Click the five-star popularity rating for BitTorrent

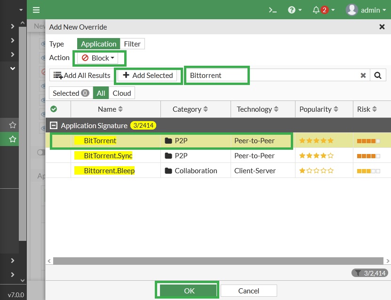317,140
